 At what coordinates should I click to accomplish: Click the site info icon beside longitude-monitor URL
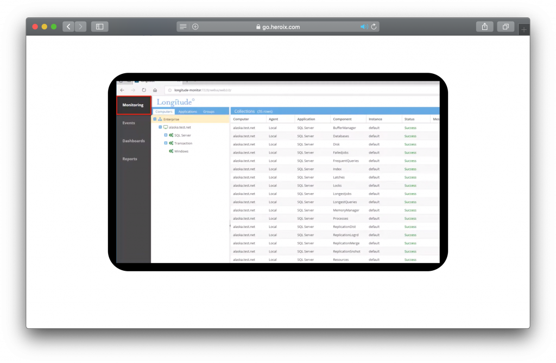[170, 90]
